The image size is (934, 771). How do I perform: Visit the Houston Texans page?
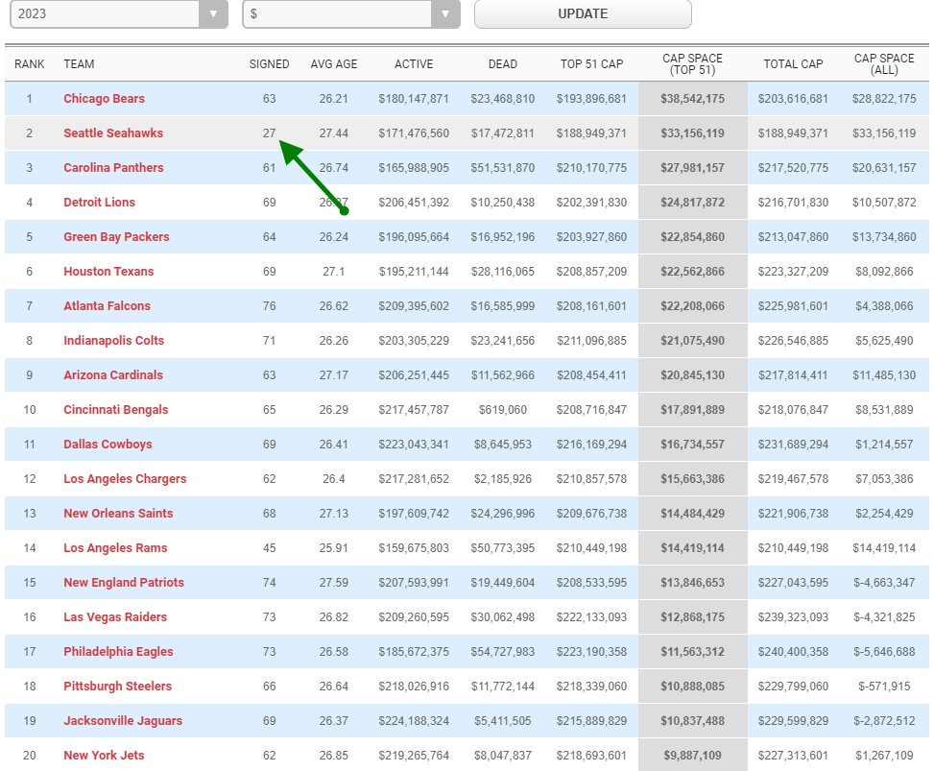coord(108,272)
